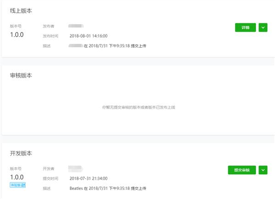Screen dimensions: 275x199
Task: Open the dropdown arrow next to 提交审核
Action: (263, 170)
